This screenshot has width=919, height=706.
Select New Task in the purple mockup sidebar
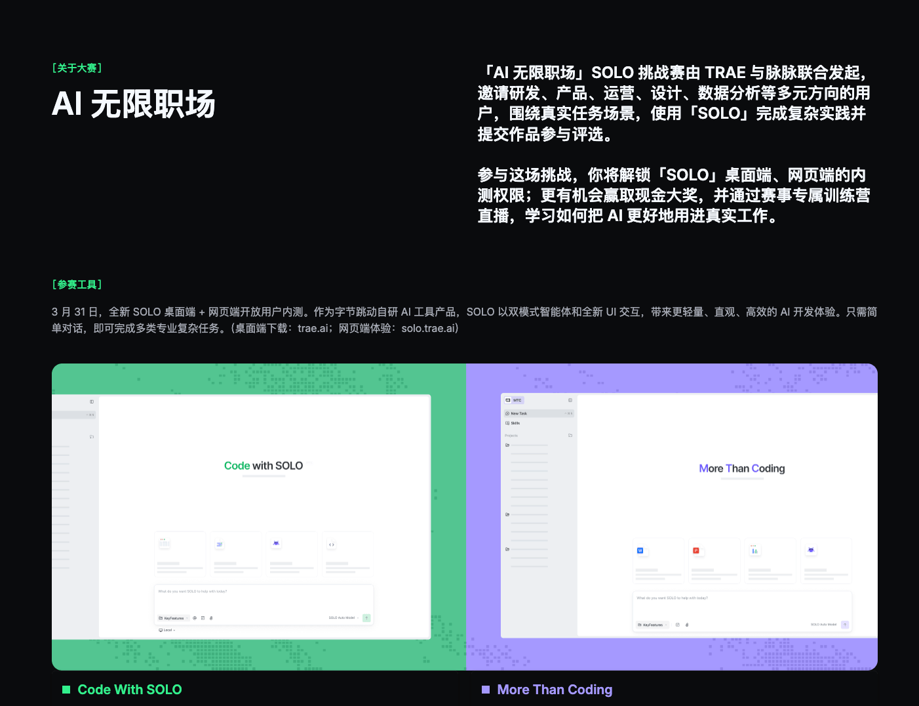(x=539, y=413)
